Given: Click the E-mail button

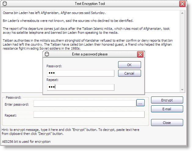Looking at the screenshot, I should tap(167, 109).
